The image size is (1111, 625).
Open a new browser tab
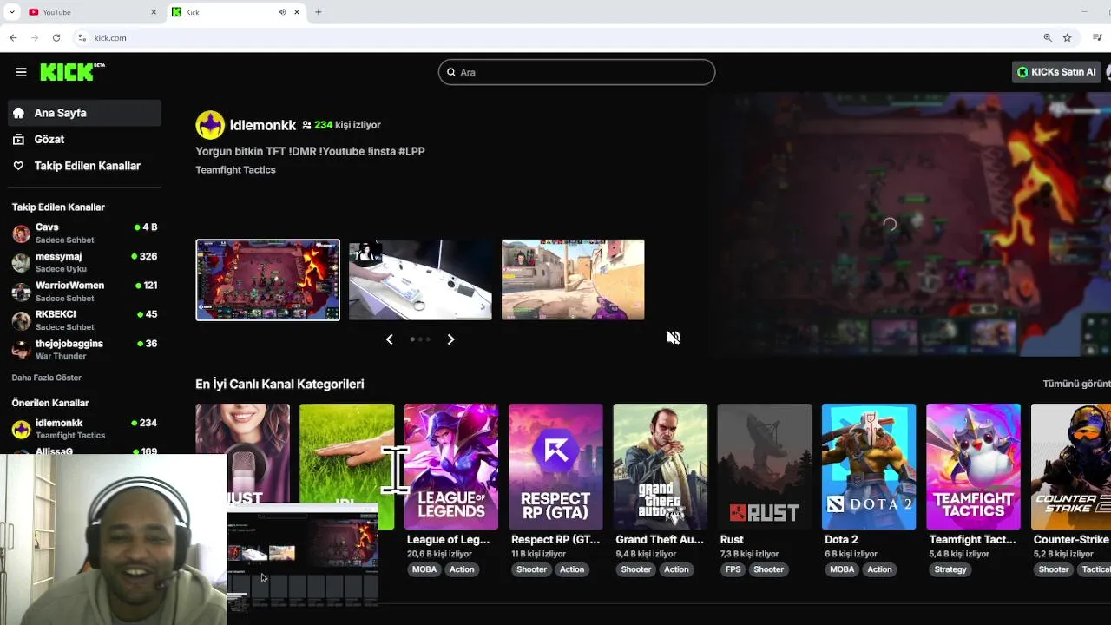pos(319,12)
